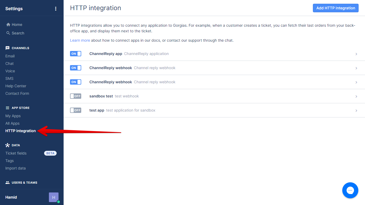365x205 pixels.
Task: Click the Hamid user name
Action: point(11,197)
